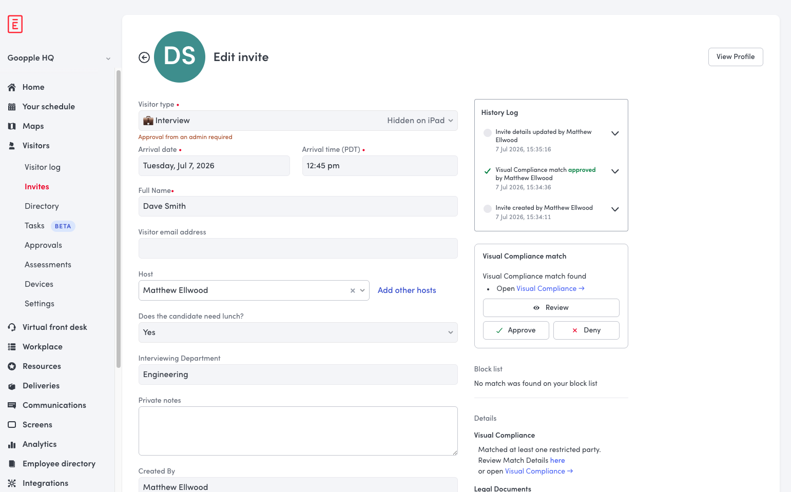Viewport: 791px width, 492px height.
Task: Open Devices in the sidebar
Action: tap(39, 284)
